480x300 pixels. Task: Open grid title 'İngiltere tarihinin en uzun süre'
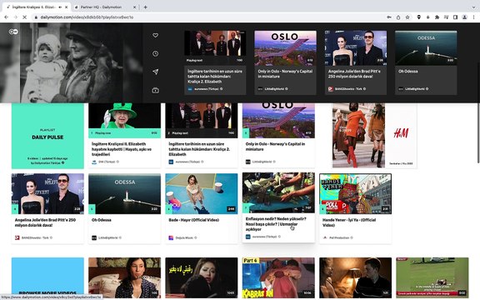199,149
